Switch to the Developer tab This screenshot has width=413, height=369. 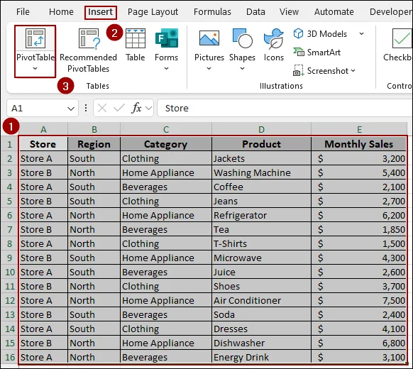pos(391,12)
